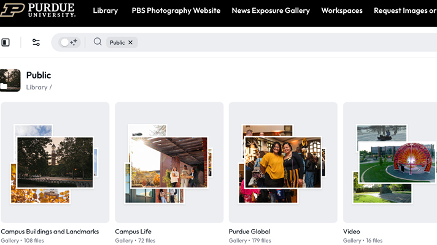Go to News Exposure Gallery
This screenshot has width=437, height=245.
coord(271,10)
